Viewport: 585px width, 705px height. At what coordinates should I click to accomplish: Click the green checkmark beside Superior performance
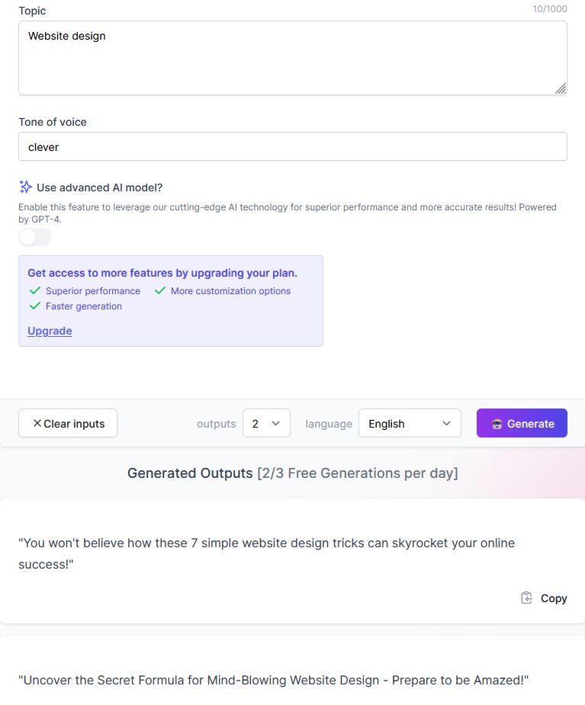[x=34, y=290]
